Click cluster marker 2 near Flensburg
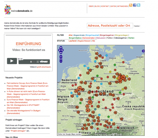The width and height of the screenshot is (158, 138). [97, 53]
